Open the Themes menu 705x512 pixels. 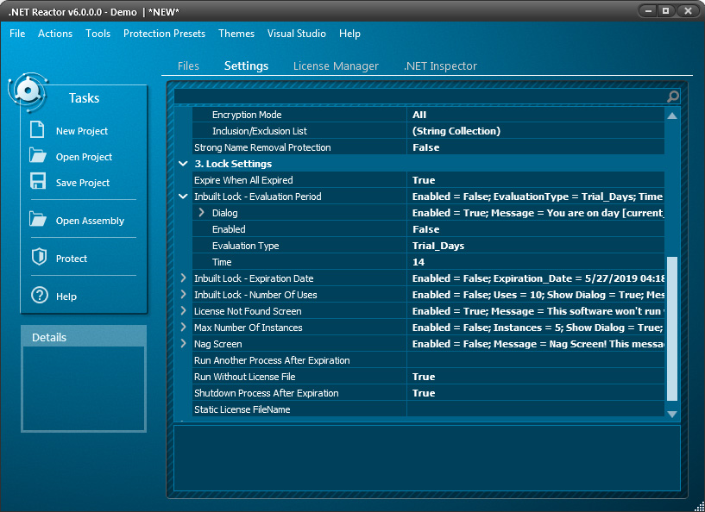tap(236, 34)
